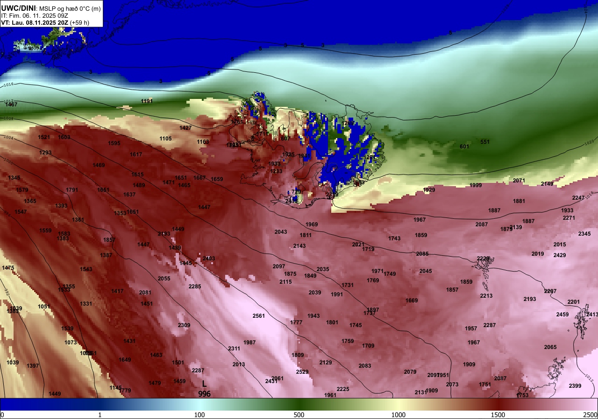The width and height of the screenshot is (598, 419).
Task: Click the 1051 height value
Action: [44, 307]
